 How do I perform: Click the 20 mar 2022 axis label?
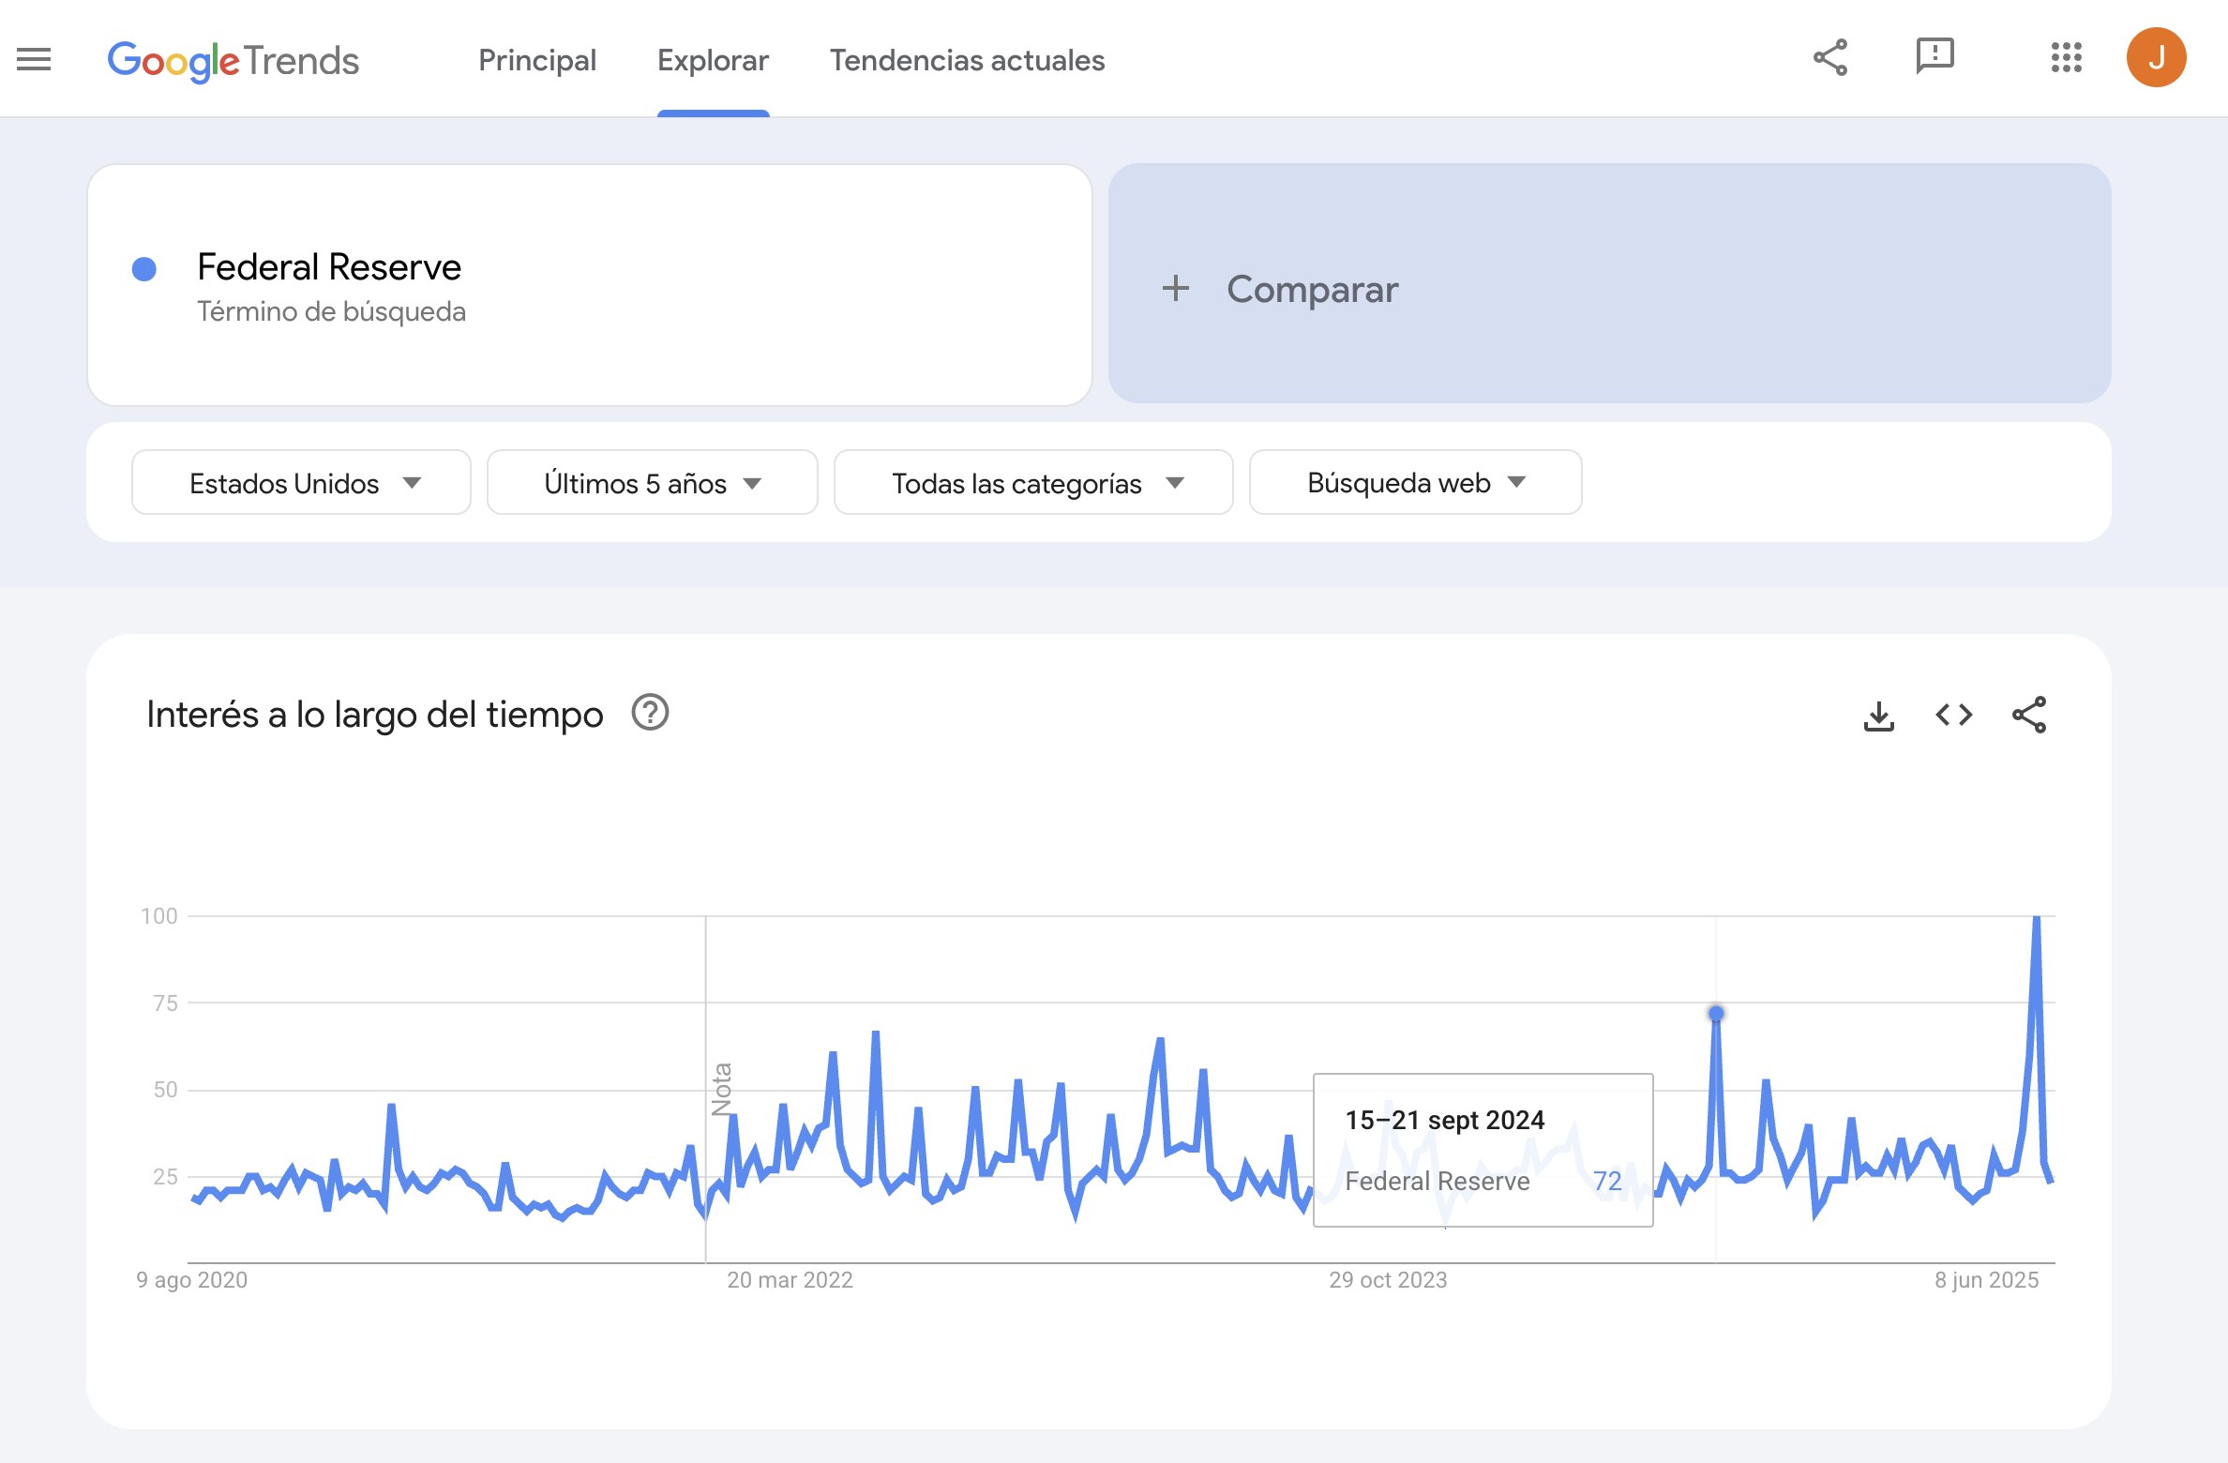point(790,1280)
